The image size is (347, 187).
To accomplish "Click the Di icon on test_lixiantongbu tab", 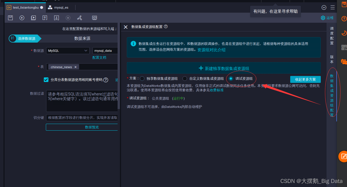I will pos(9,7).
